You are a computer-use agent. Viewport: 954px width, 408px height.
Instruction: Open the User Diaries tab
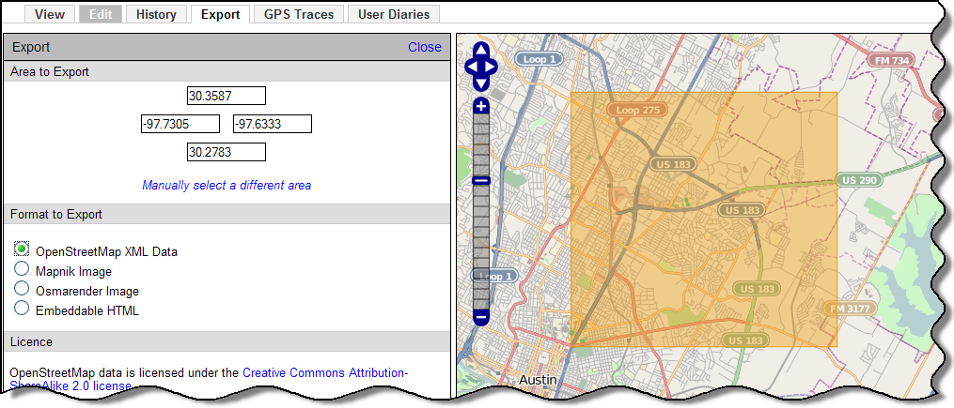coord(394,15)
